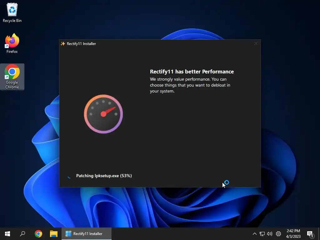Open taskbar Search magnifier
Screen dimensions: 320x240
point(22,234)
